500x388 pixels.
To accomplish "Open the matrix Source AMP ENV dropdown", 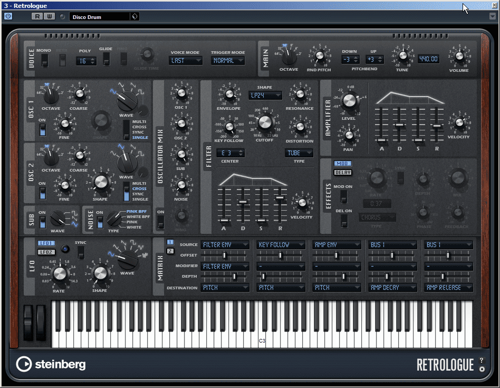I will tap(336, 245).
